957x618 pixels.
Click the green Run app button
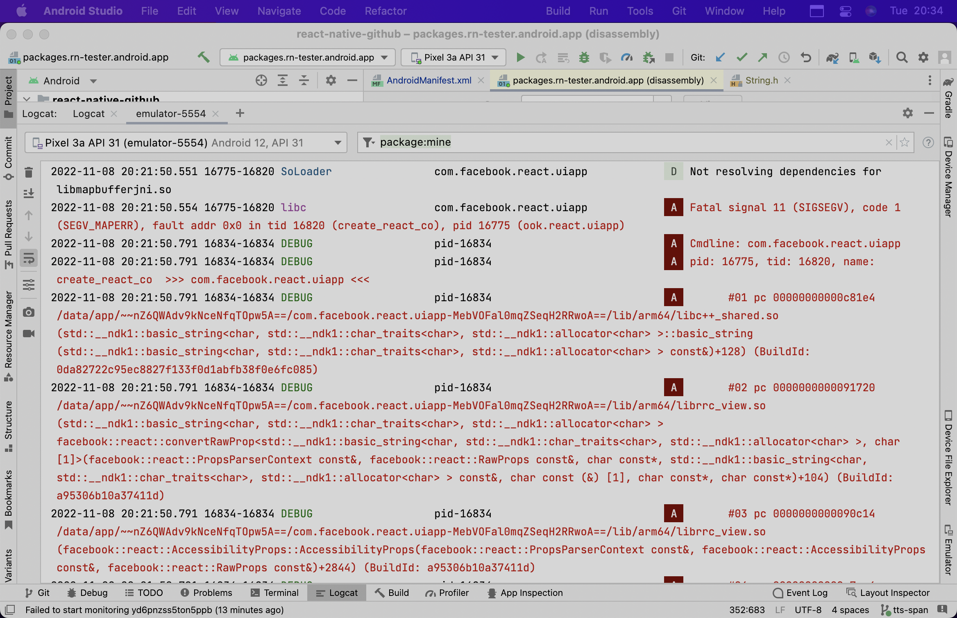click(520, 57)
